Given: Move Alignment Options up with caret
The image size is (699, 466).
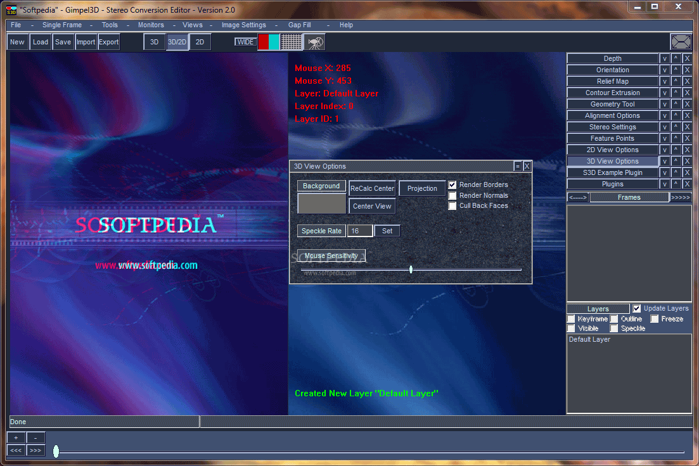Looking at the screenshot, I should click(676, 115).
